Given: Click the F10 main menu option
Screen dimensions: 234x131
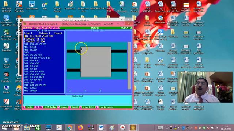Looking at the screenshot, I should click(x=104, y=107).
